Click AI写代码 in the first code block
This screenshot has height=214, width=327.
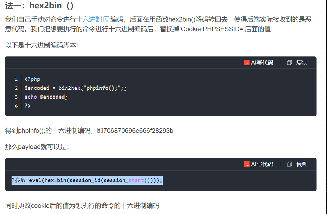coord(262,63)
